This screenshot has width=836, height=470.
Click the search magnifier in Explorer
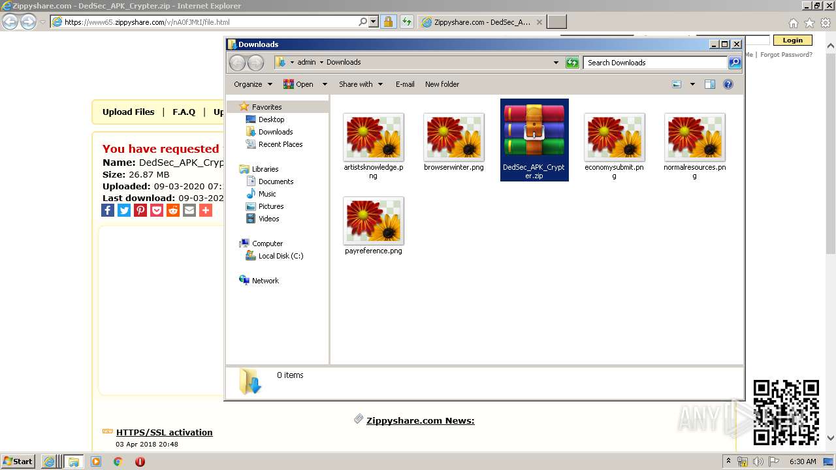(x=735, y=63)
